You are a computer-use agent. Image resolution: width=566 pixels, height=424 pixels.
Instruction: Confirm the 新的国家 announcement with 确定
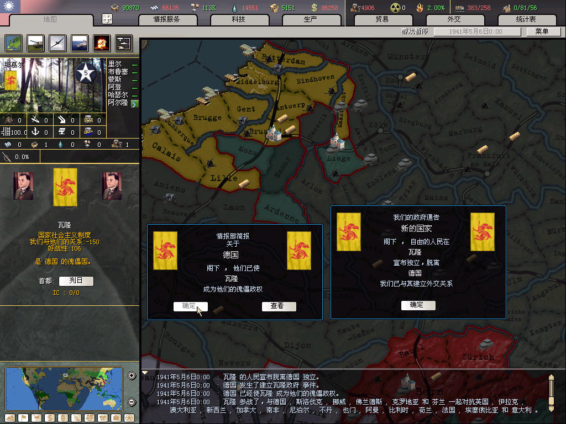click(418, 305)
